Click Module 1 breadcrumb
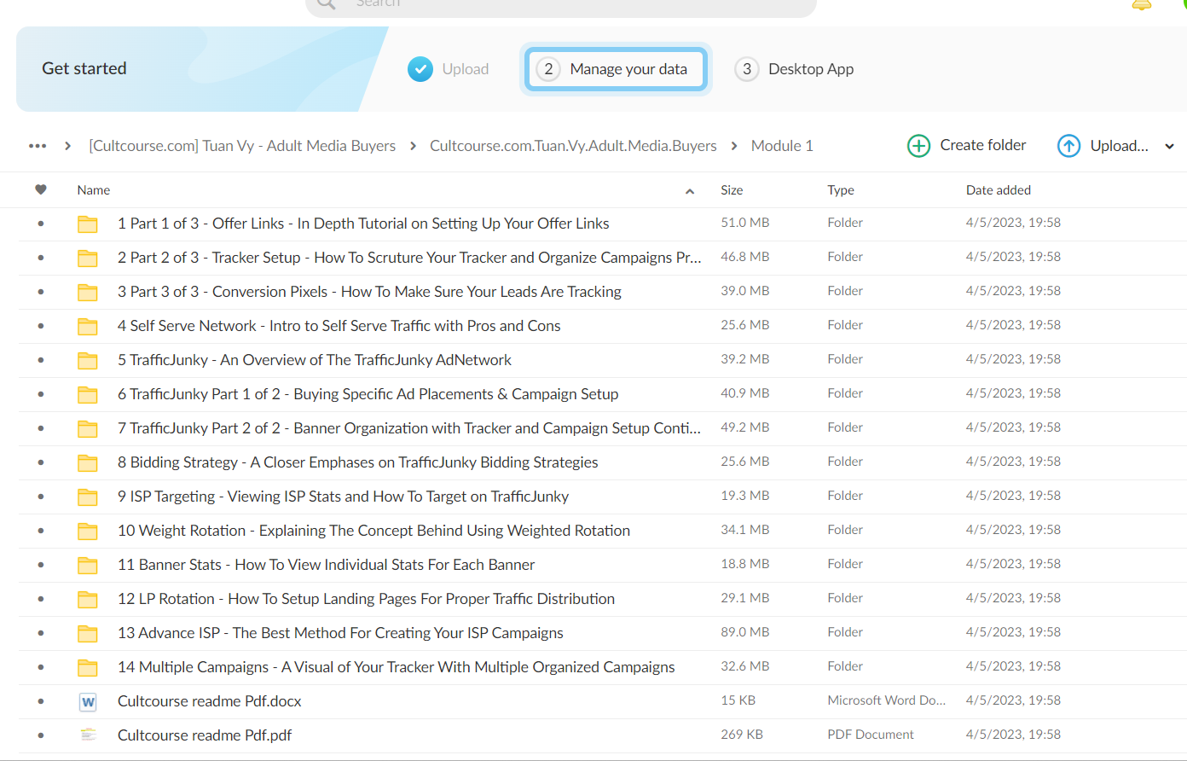 782,146
